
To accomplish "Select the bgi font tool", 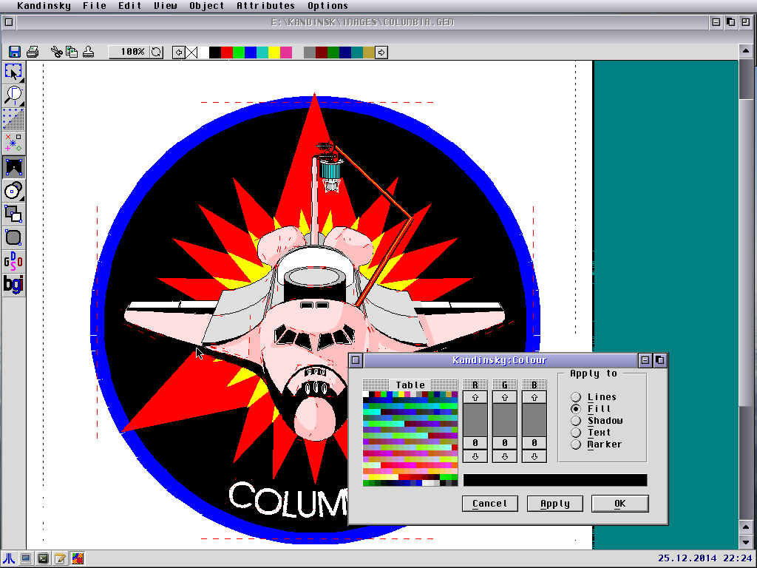I will 13,285.
